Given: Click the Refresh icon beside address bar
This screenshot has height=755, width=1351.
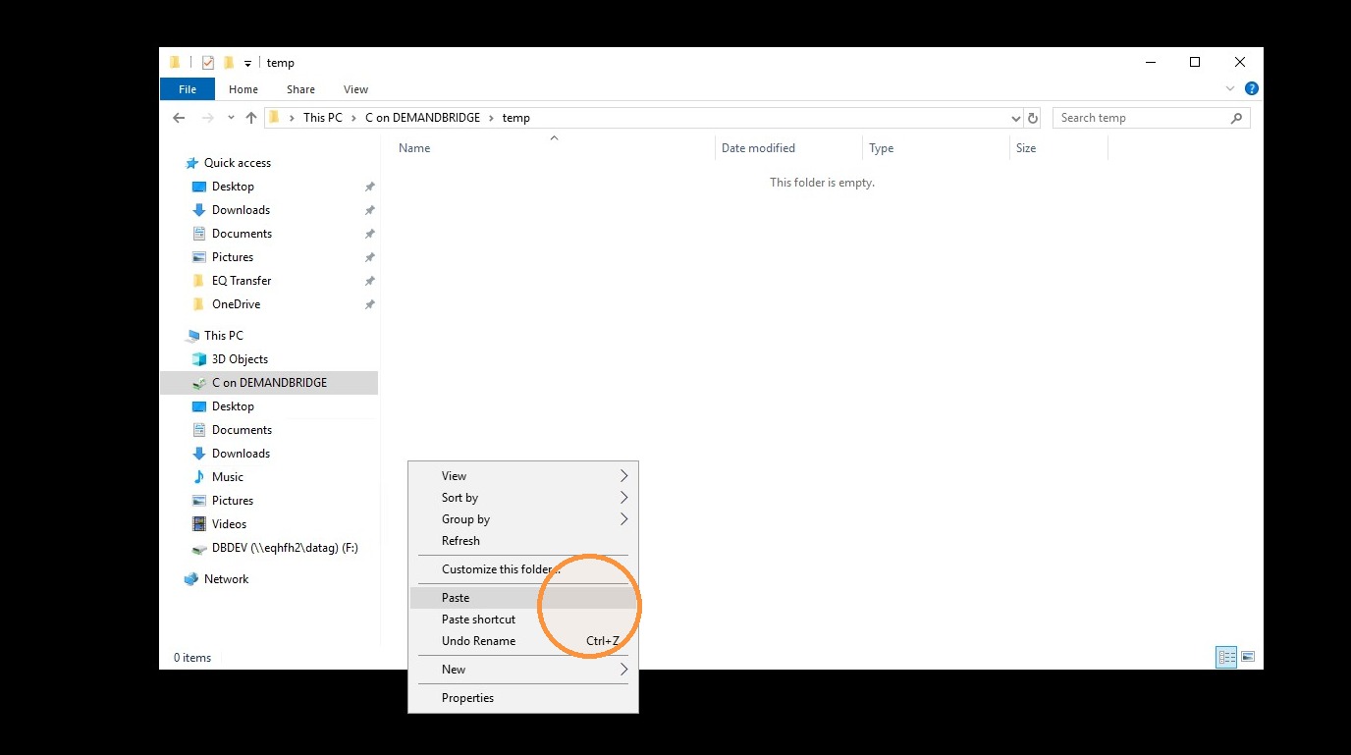Looking at the screenshot, I should (1032, 118).
